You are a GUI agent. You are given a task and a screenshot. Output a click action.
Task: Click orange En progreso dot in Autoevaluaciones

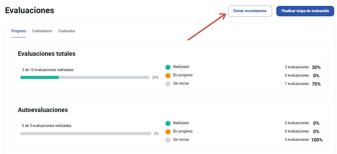pos(168,132)
